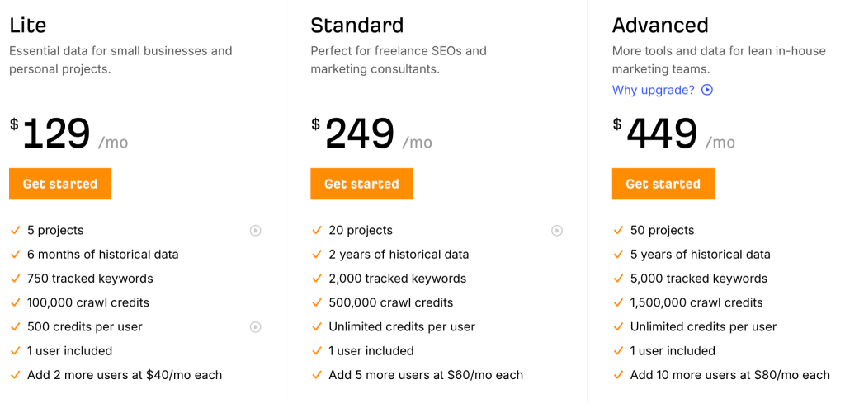Select the Advanced plan heading
The width and height of the screenshot is (845, 403).
660,26
